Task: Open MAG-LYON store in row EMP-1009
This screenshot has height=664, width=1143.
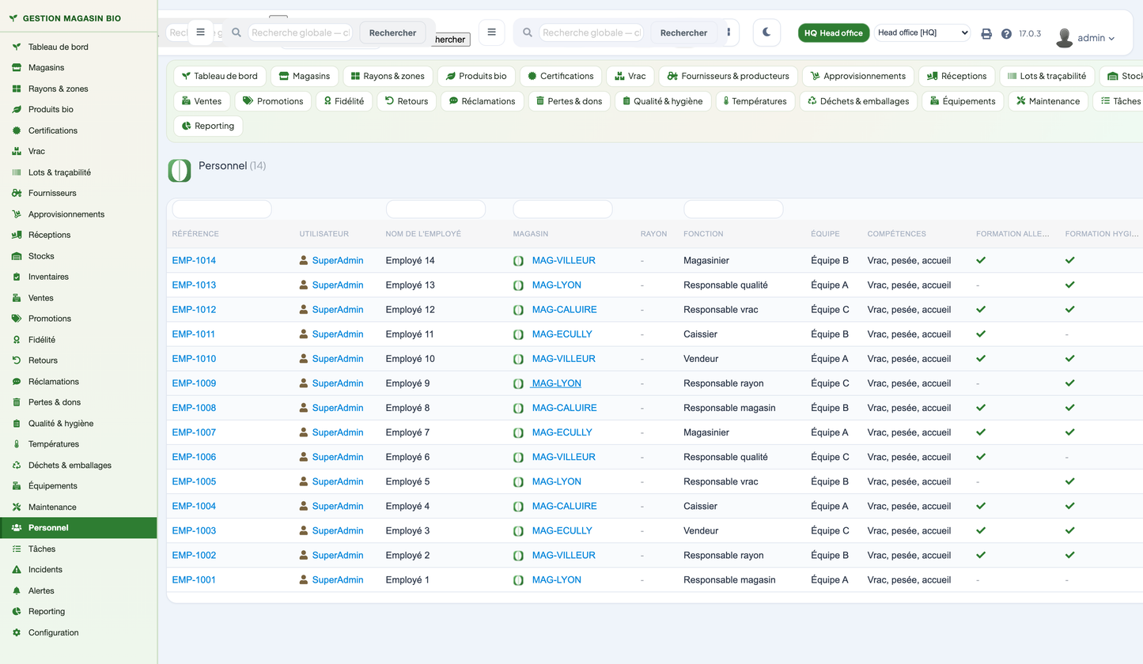Action: tap(557, 383)
